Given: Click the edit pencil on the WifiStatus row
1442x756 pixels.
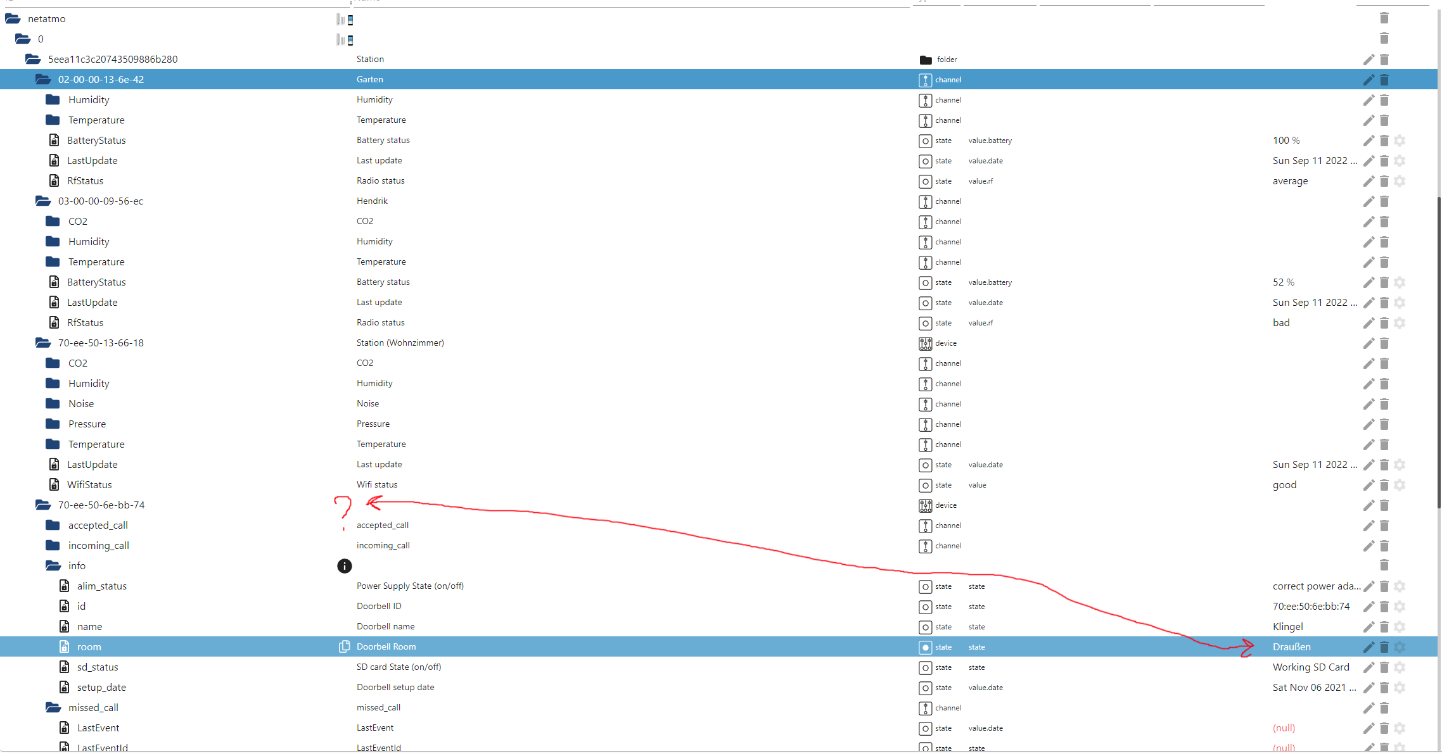Looking at the screenshot, I should (x=1369, y=485).
